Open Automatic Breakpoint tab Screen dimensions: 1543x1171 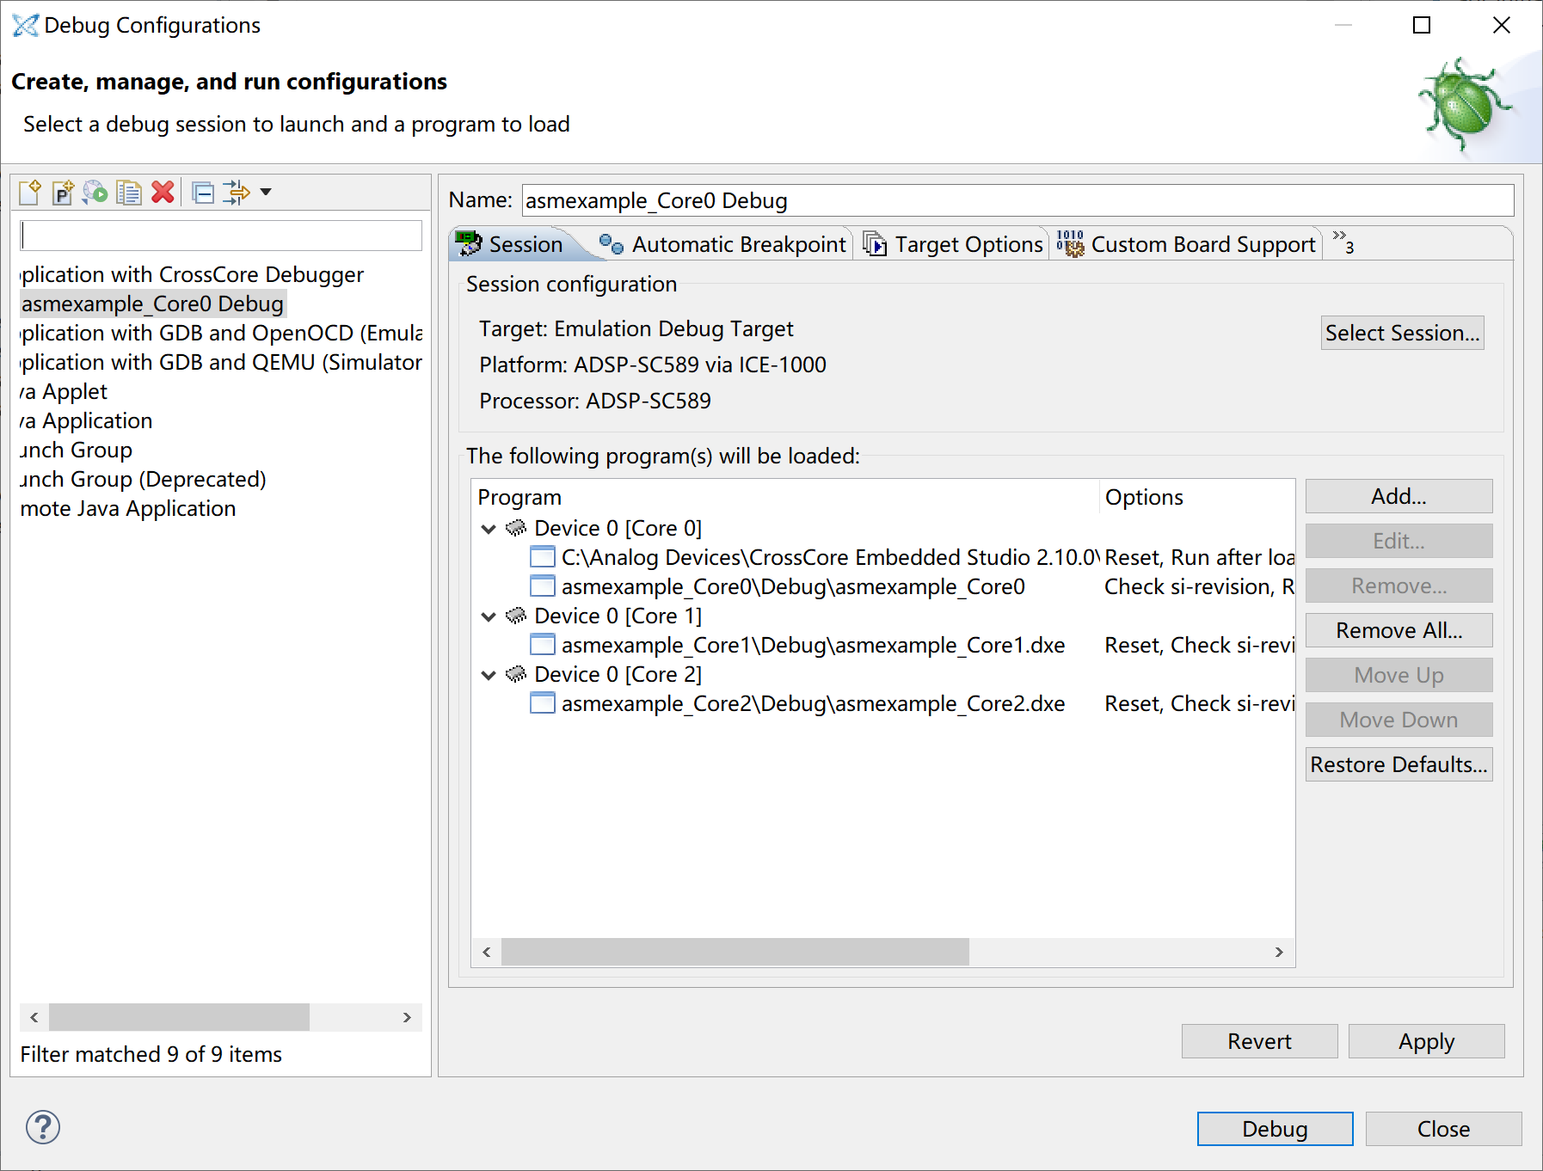tap(722, 244)
